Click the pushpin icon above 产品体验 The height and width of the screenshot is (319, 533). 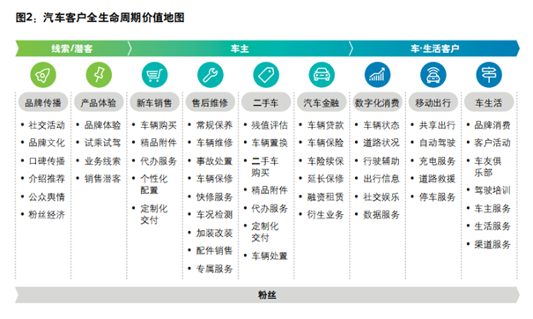(99, 75)
